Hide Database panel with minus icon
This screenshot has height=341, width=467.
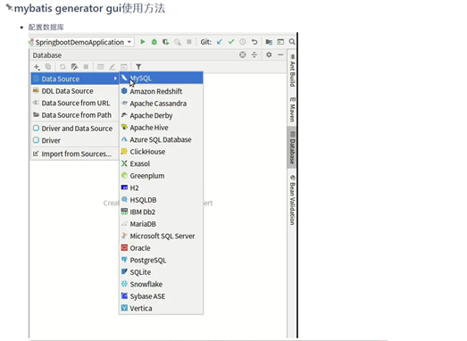(x=280, y=54)
